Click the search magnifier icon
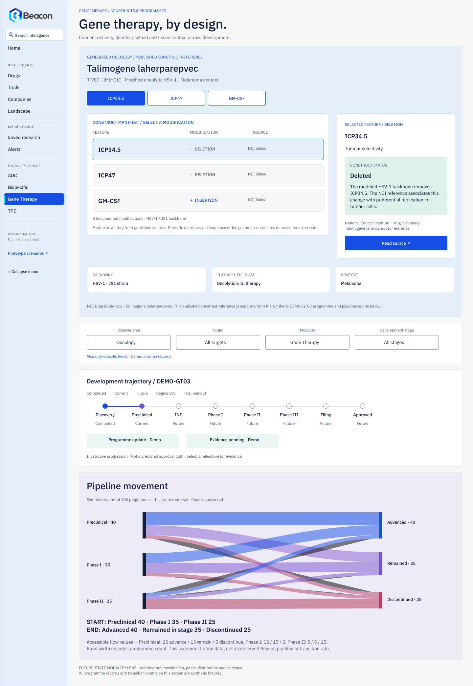 click(11, 35)
